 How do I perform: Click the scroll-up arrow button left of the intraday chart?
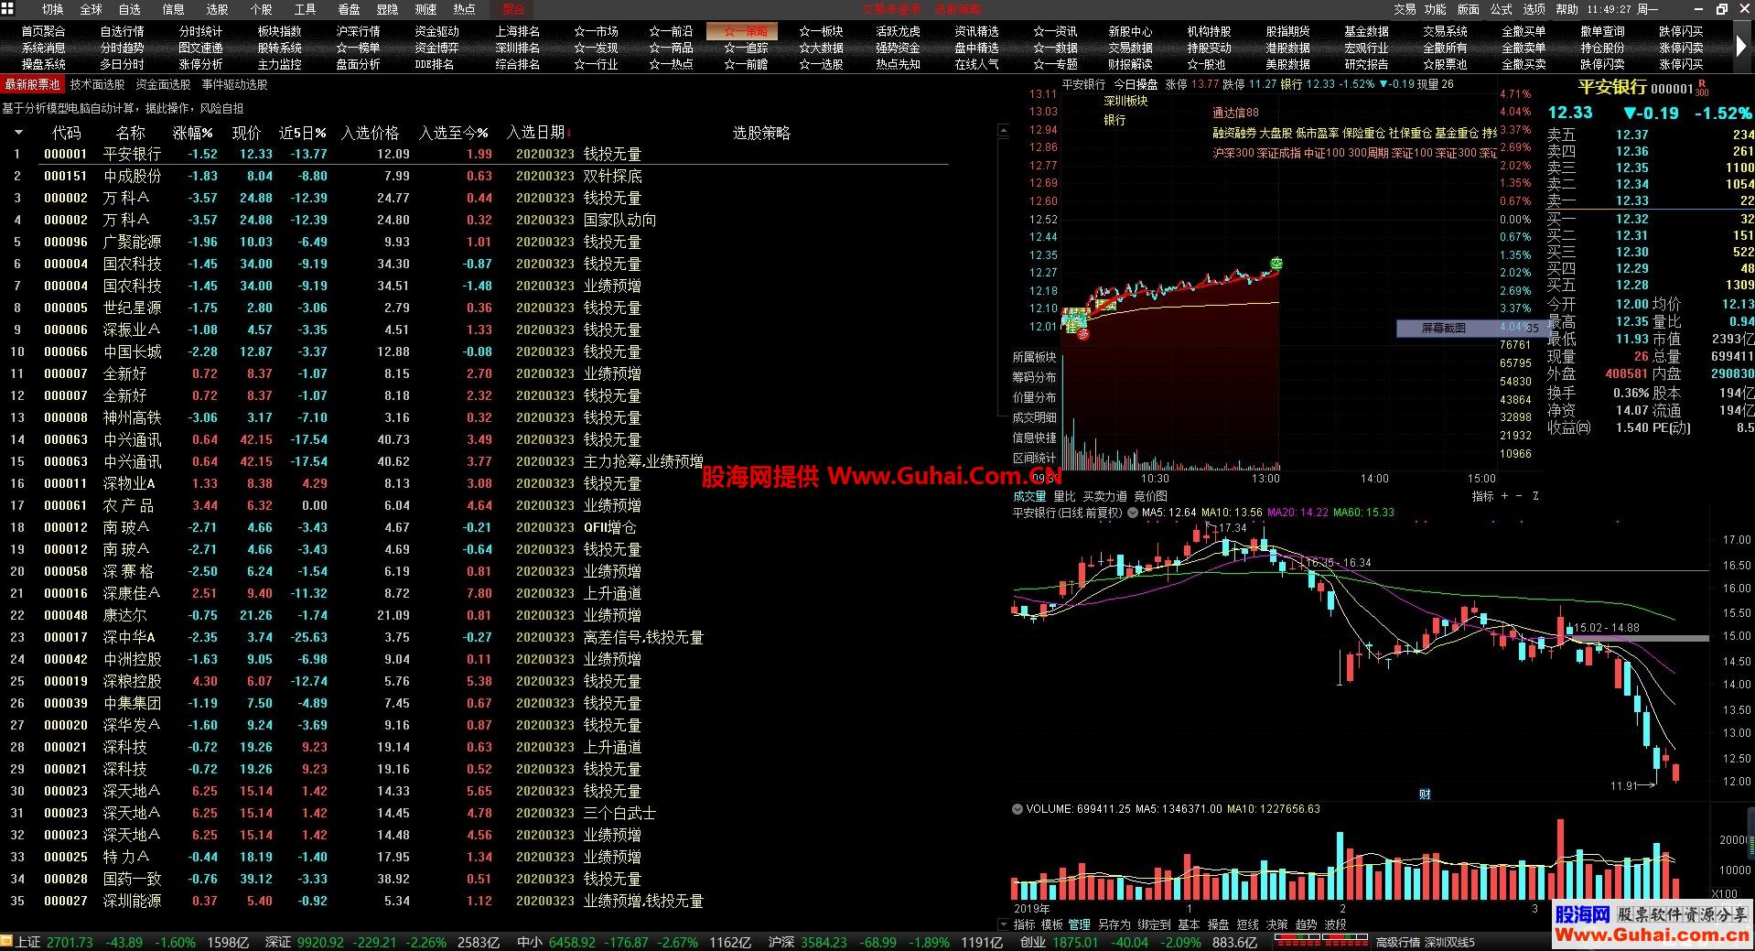(1003, 132)
